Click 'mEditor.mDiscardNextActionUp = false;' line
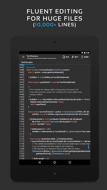 point(47,102)
